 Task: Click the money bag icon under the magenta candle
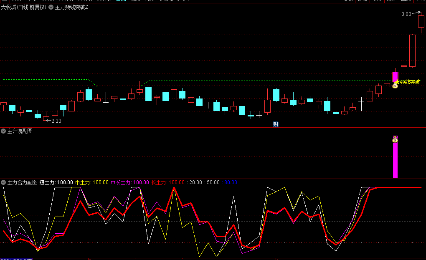click(395, 86)
